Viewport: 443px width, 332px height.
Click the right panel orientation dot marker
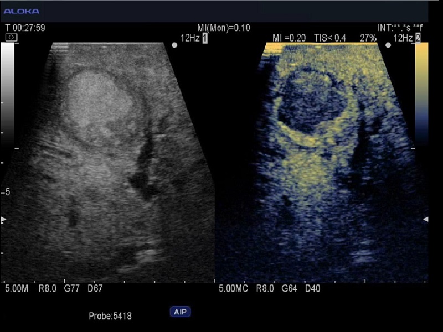[388, 45]
